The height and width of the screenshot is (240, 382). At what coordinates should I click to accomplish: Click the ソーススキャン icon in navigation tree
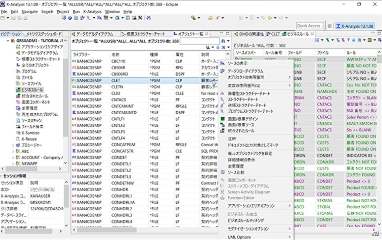coord(19,120)
